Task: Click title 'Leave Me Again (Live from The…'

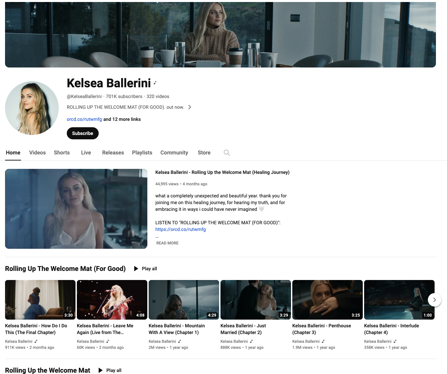Action: tap(105, 329)
